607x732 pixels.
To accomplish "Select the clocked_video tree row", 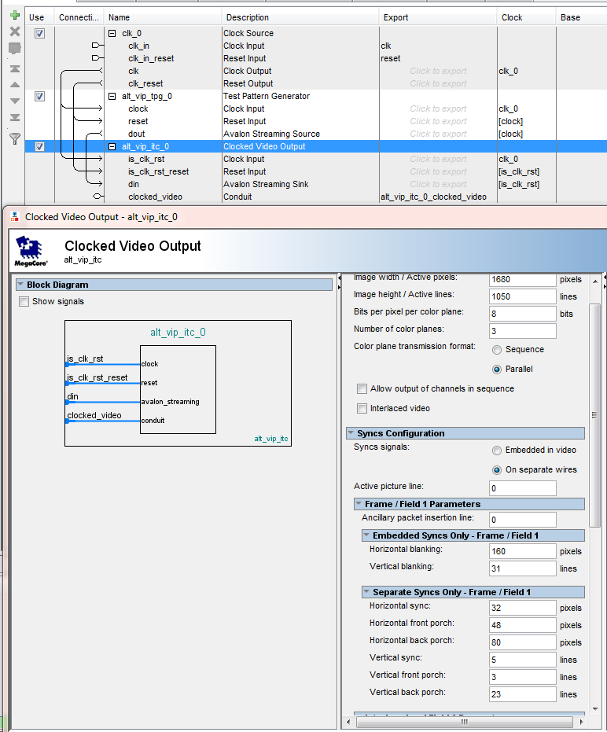I will pos(315,197).
